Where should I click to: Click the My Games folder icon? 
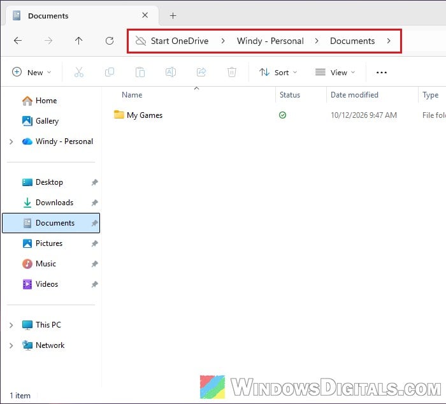(x=119, y=115)
